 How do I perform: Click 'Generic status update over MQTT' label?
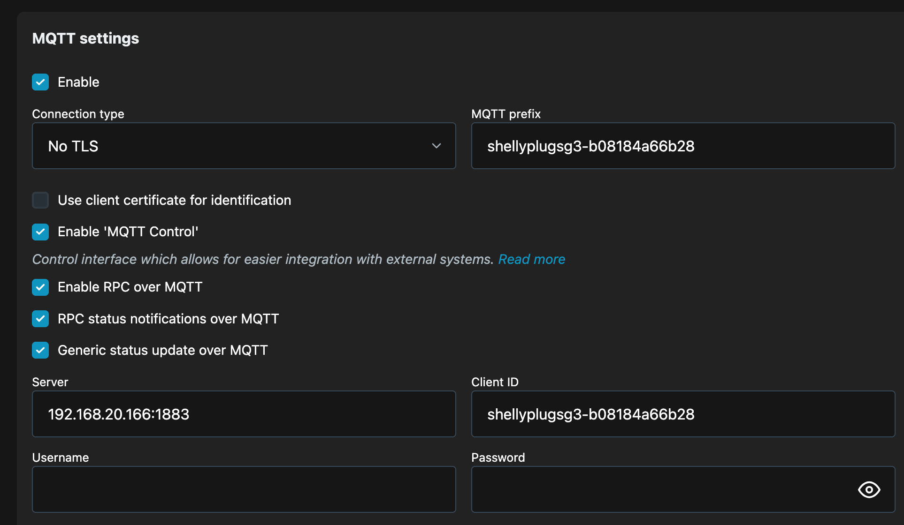coord(162,350)
